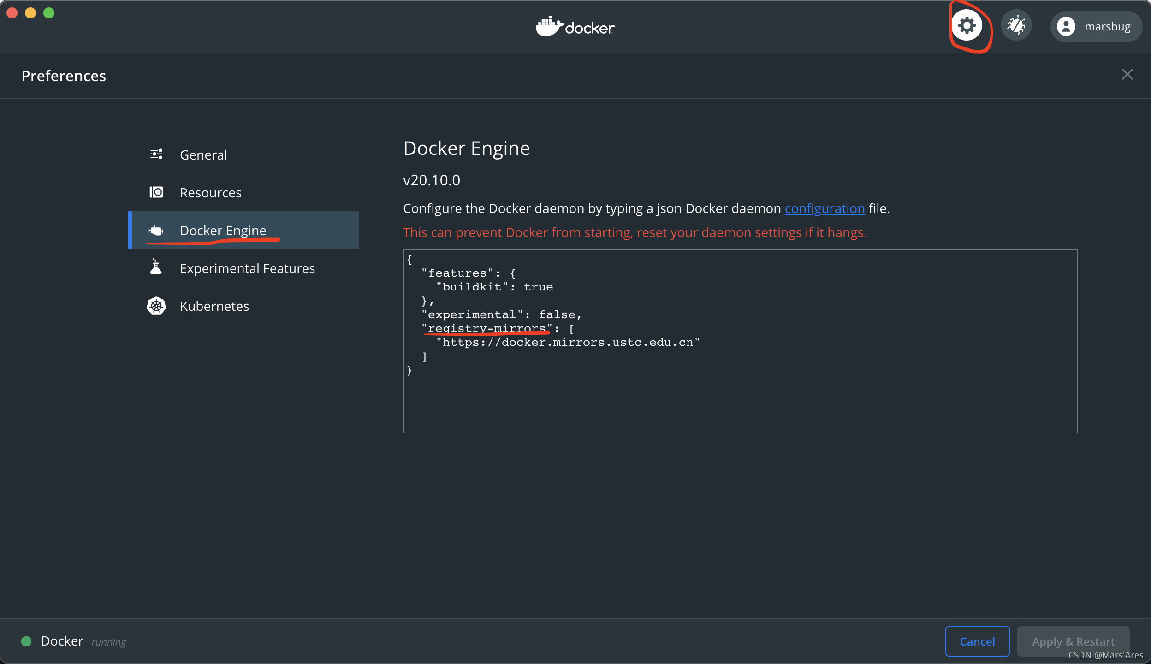Select the Resources disk icon
The width and height of the screenshot is (1151, 664).
click(x=156, y=192)
